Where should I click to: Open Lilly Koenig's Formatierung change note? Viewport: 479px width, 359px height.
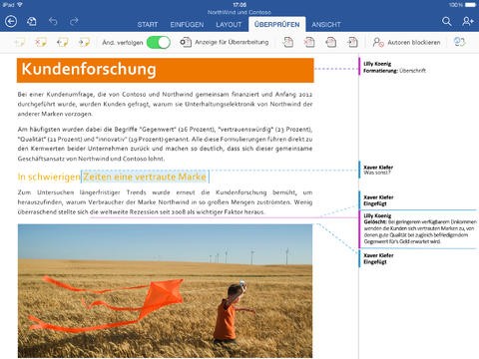click(x=394, y=67)
